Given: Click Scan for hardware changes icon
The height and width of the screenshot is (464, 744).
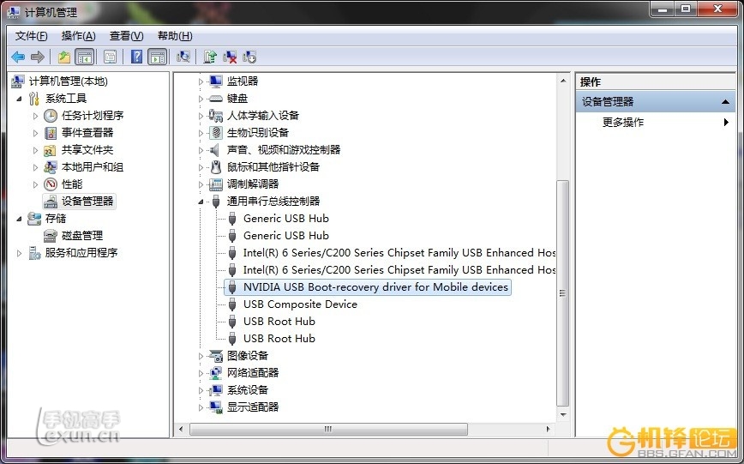Looking at the screenshot, I should point(183,57).
